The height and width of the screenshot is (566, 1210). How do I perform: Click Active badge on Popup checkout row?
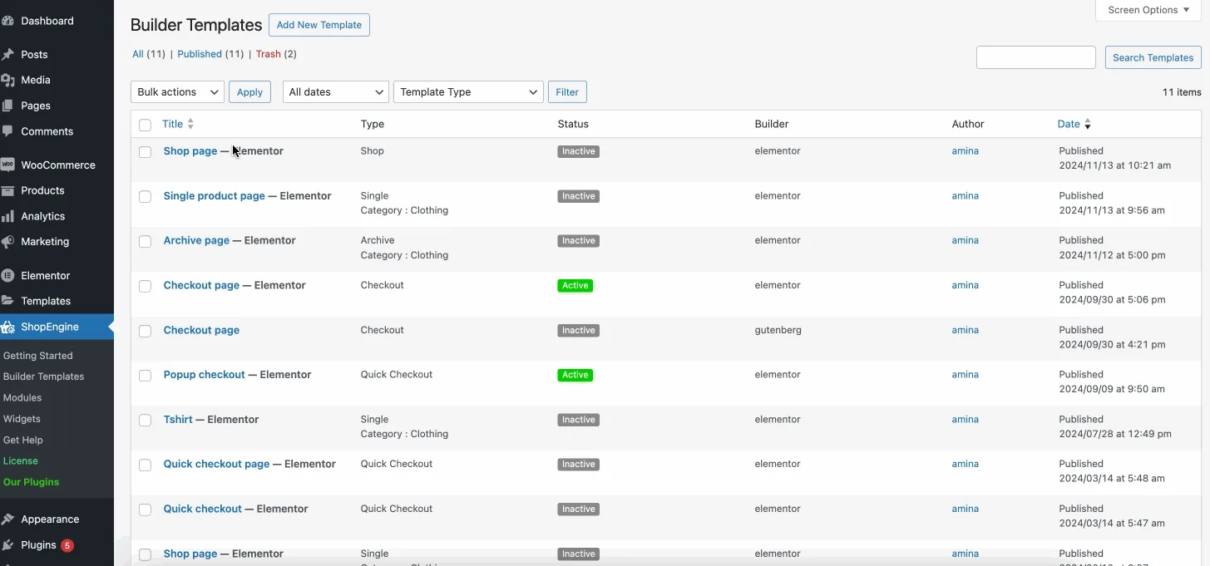(575, 375)
